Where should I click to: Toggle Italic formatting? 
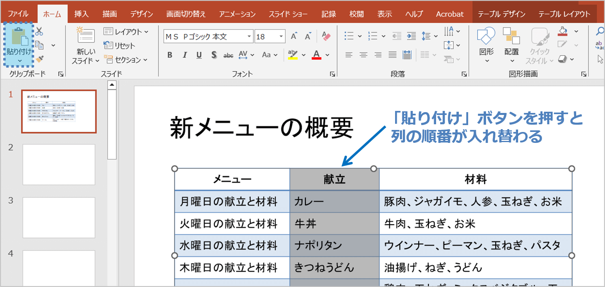pyautogui.click(x=185, y=55)
